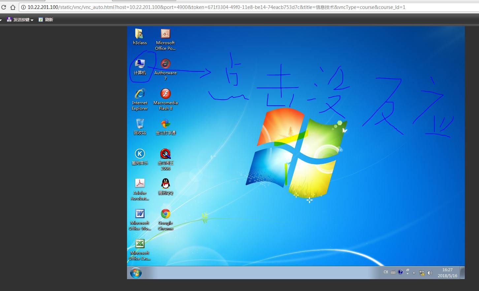Show hidden tray icons arrow
Screen dimensions: 479x291
pos(414,273)
